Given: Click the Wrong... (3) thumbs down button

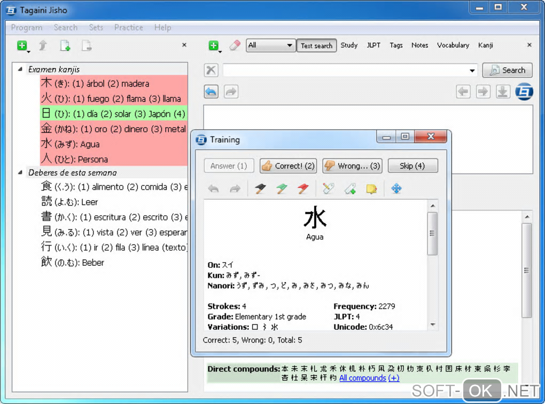Looking at the screenshot, I should [x=352, y=166].
